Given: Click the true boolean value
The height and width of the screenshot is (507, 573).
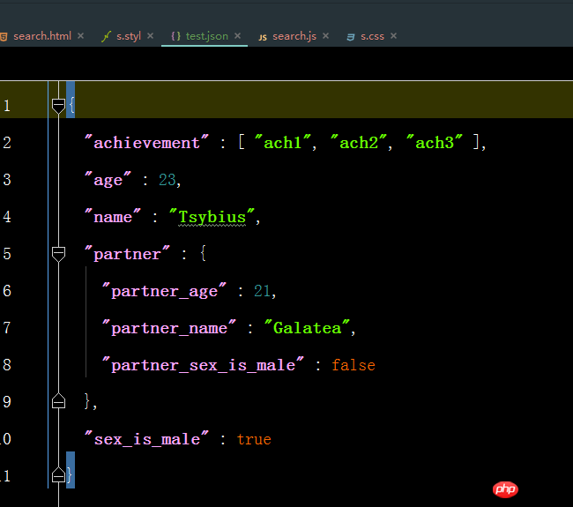Looking at the screenshot, I should (254, 439).
